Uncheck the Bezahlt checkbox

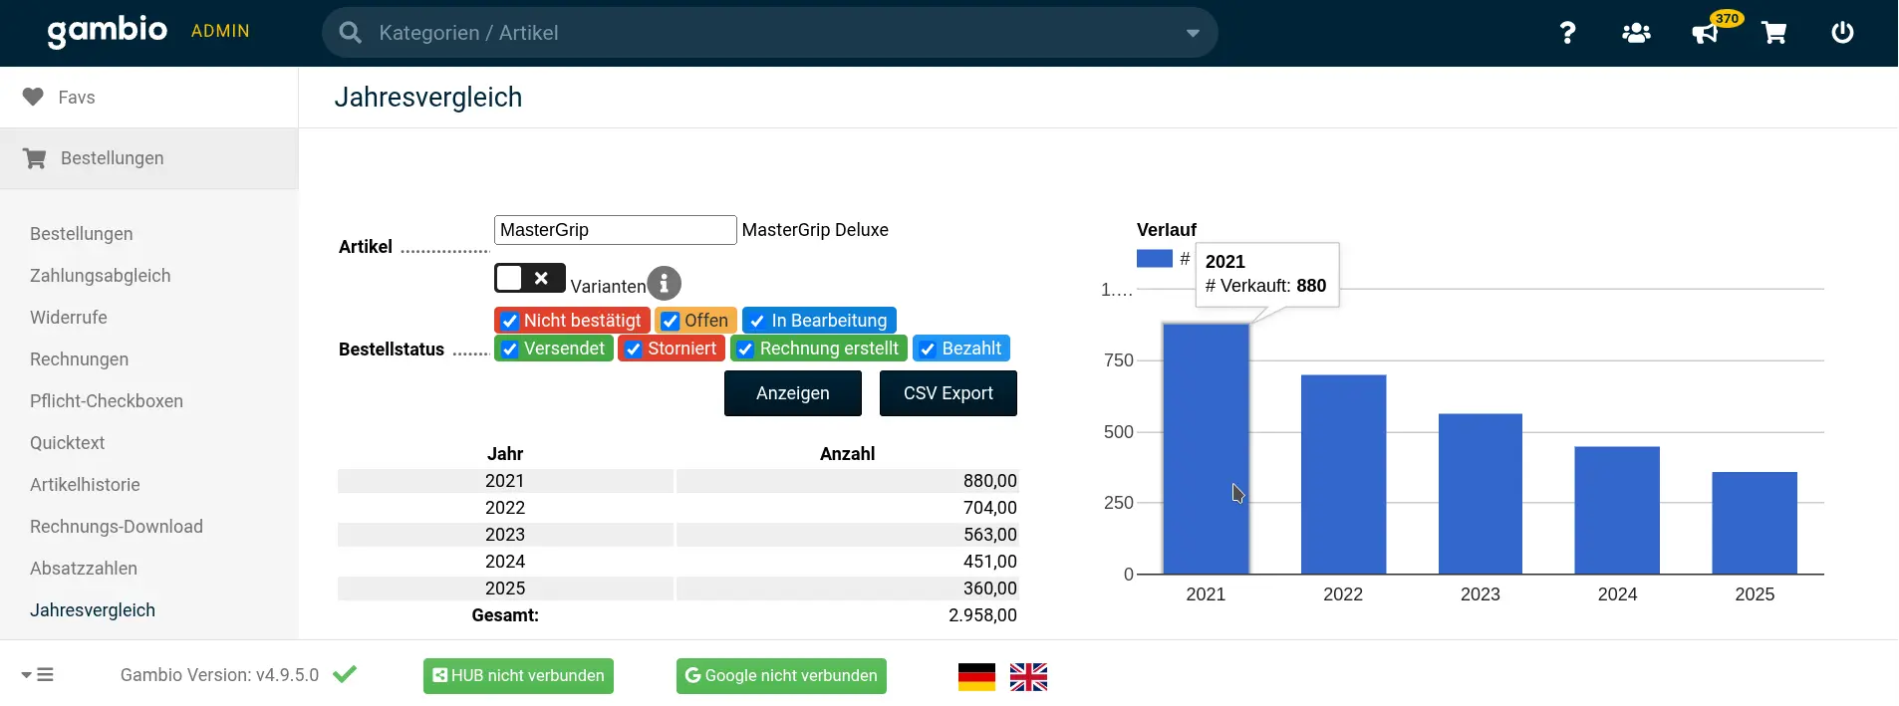point(928,349)
